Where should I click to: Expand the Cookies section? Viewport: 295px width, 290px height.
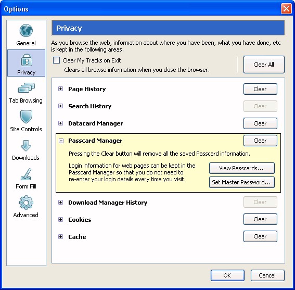click(x=60, y=219)
